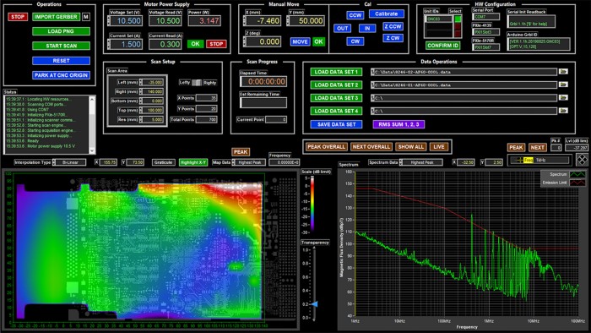Click the START SCAN button
This screenshot has width=591, height=333.
coord(61,46)
